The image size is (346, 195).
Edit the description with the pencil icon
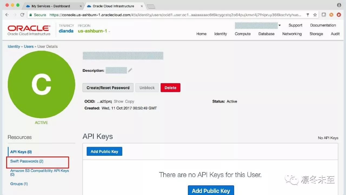pyautogui.click(x=130, y=70)
